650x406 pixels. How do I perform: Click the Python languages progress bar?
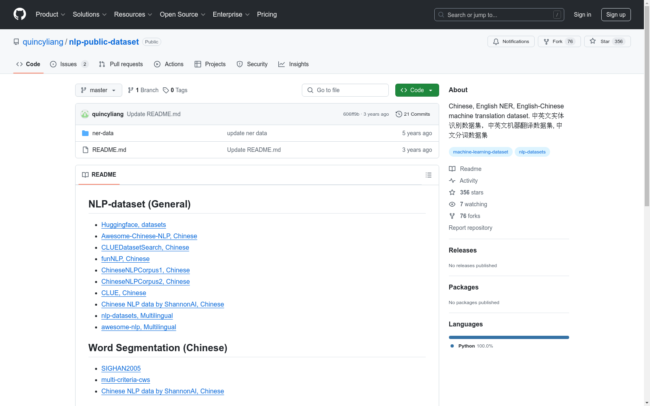[x=509, y=337]
